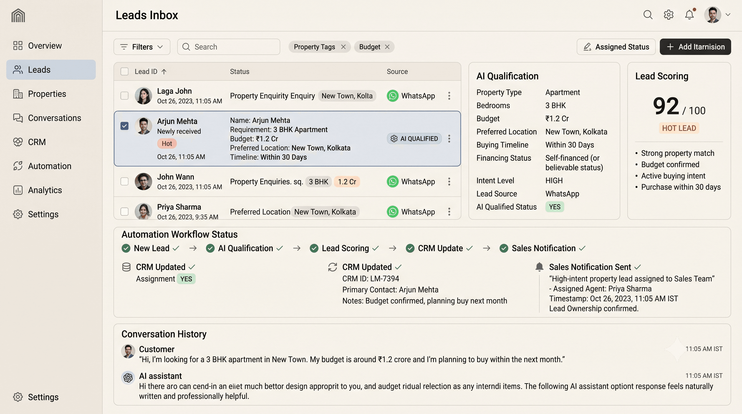Click the 1.2 Cr tag on John Wann
The image size is (742, 414).
coord(347,182)
